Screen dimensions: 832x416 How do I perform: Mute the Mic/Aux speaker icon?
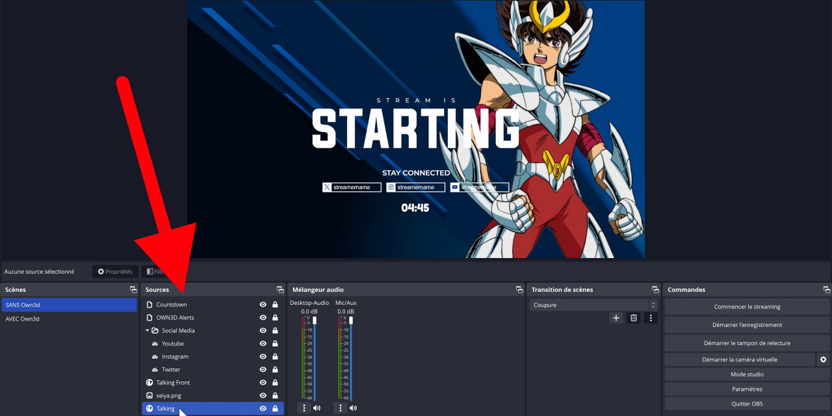pyautogui.click(x=353, y=408)
